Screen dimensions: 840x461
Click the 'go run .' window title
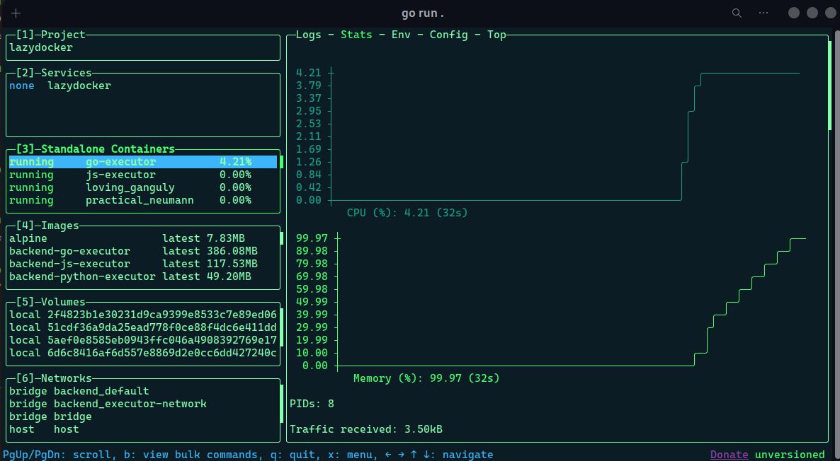423,13
